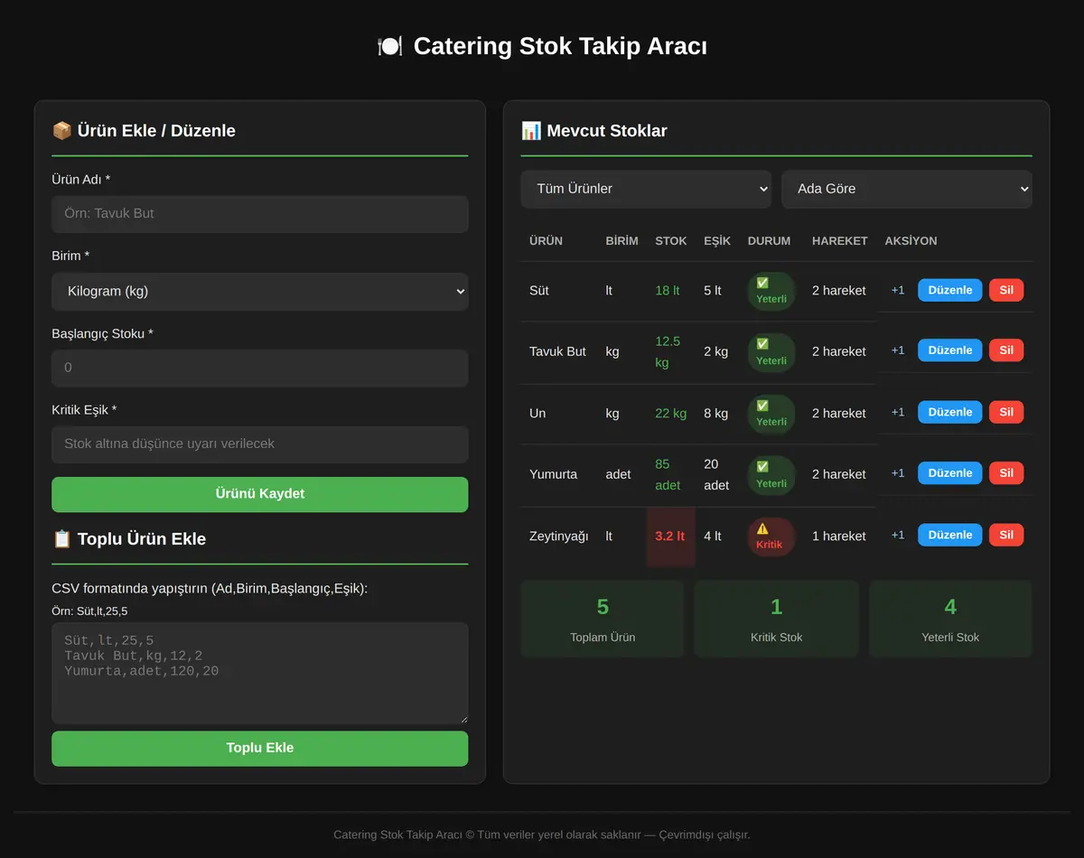Click the +1 button for Süt
1084x858 pixels.
pos(898,290)
